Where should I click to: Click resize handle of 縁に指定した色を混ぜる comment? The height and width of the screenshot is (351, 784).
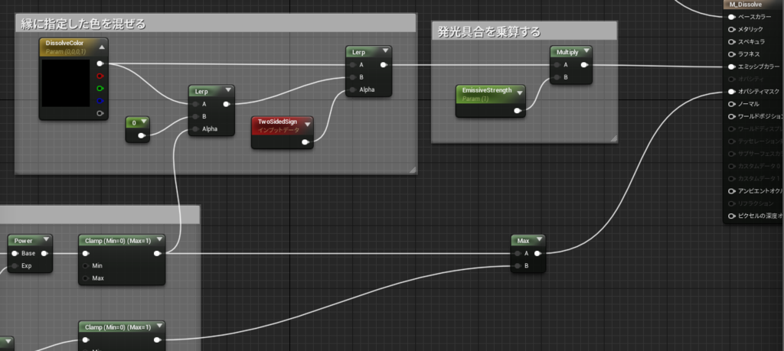(x=413, y=170)
